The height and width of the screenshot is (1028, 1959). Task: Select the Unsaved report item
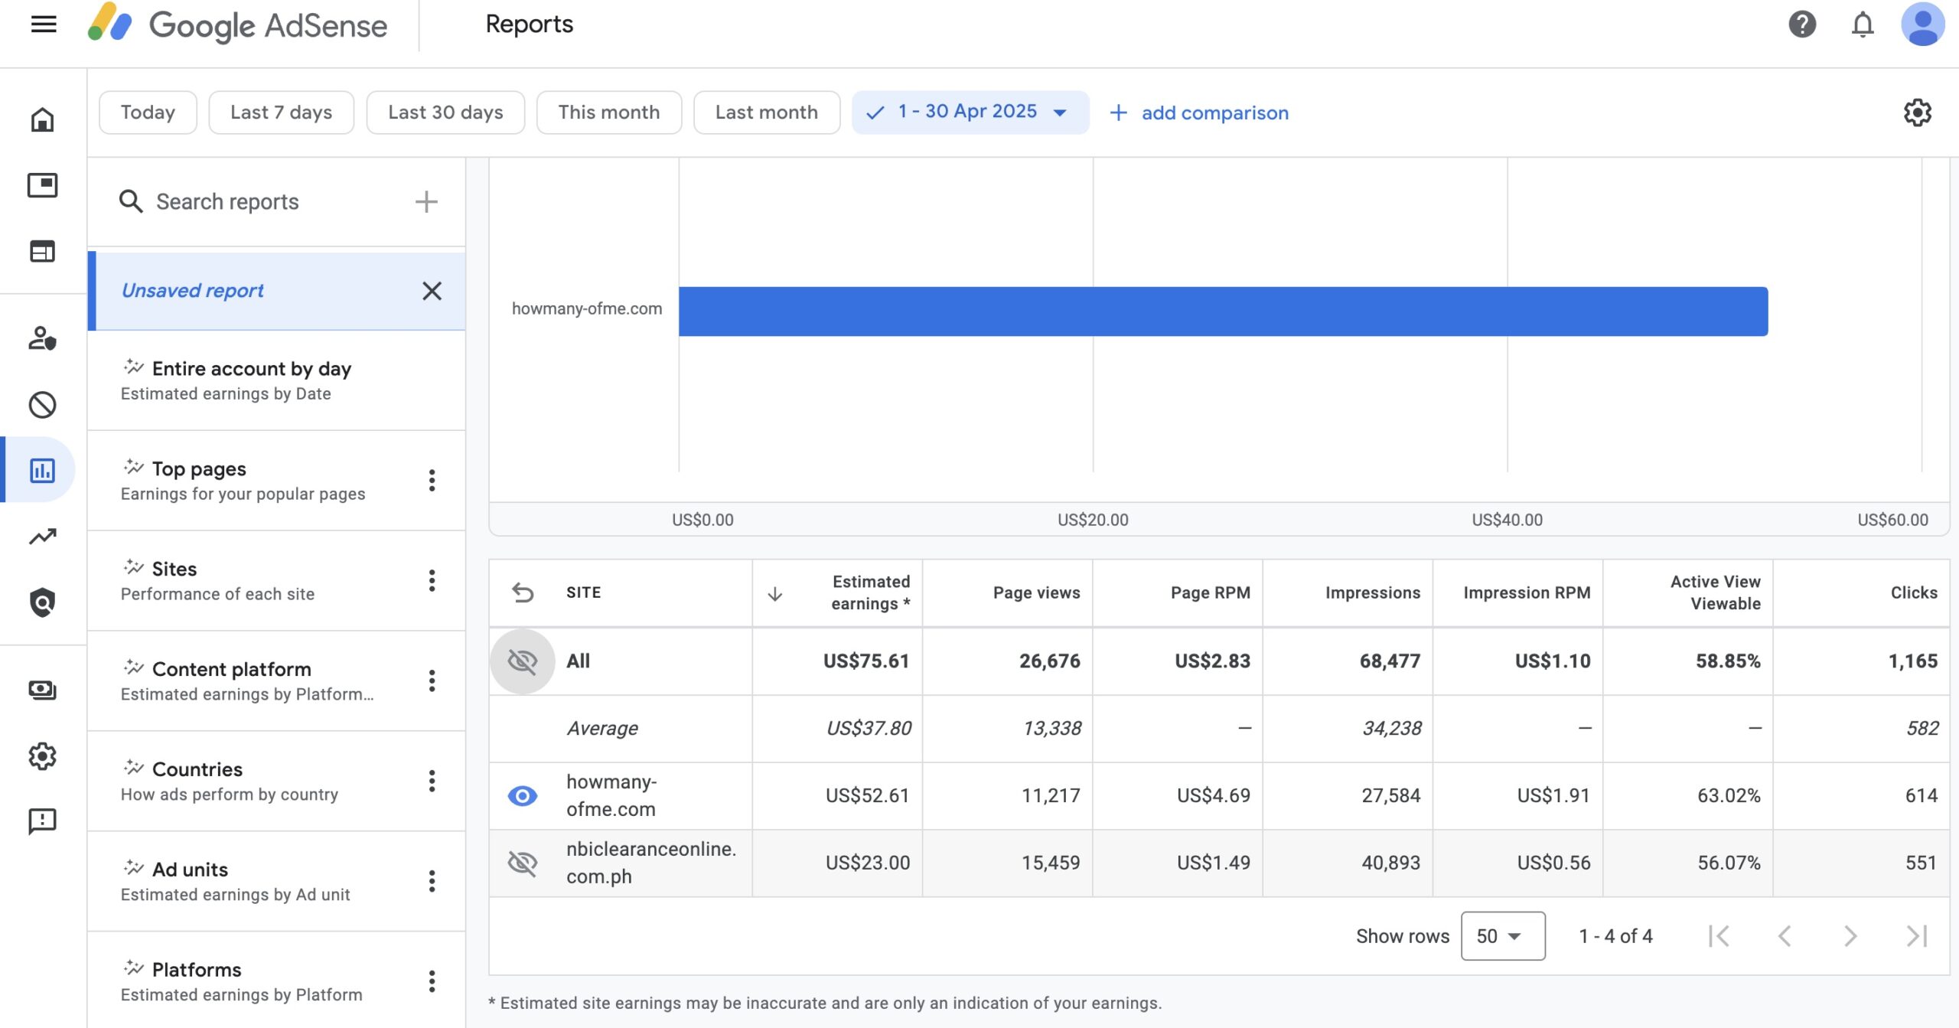pyautogui.click(x=276, y=291)
